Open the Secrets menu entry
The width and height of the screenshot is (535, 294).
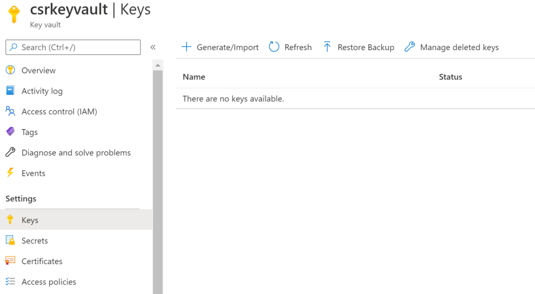[x=34, y=241]
